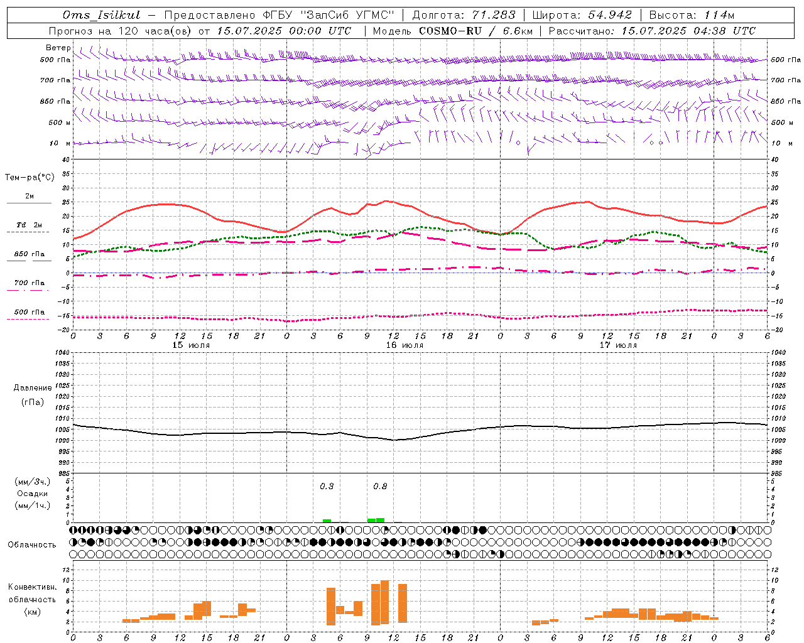Click the pink dotted swatch under 500 гПа legend
Screen dimensions: 804x643
point(28,319)
